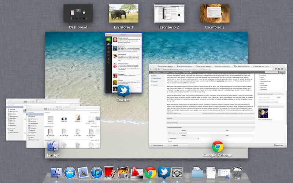Open the Trash in the dock
This screenshot has height=183, width=293.
click(238, 172)
